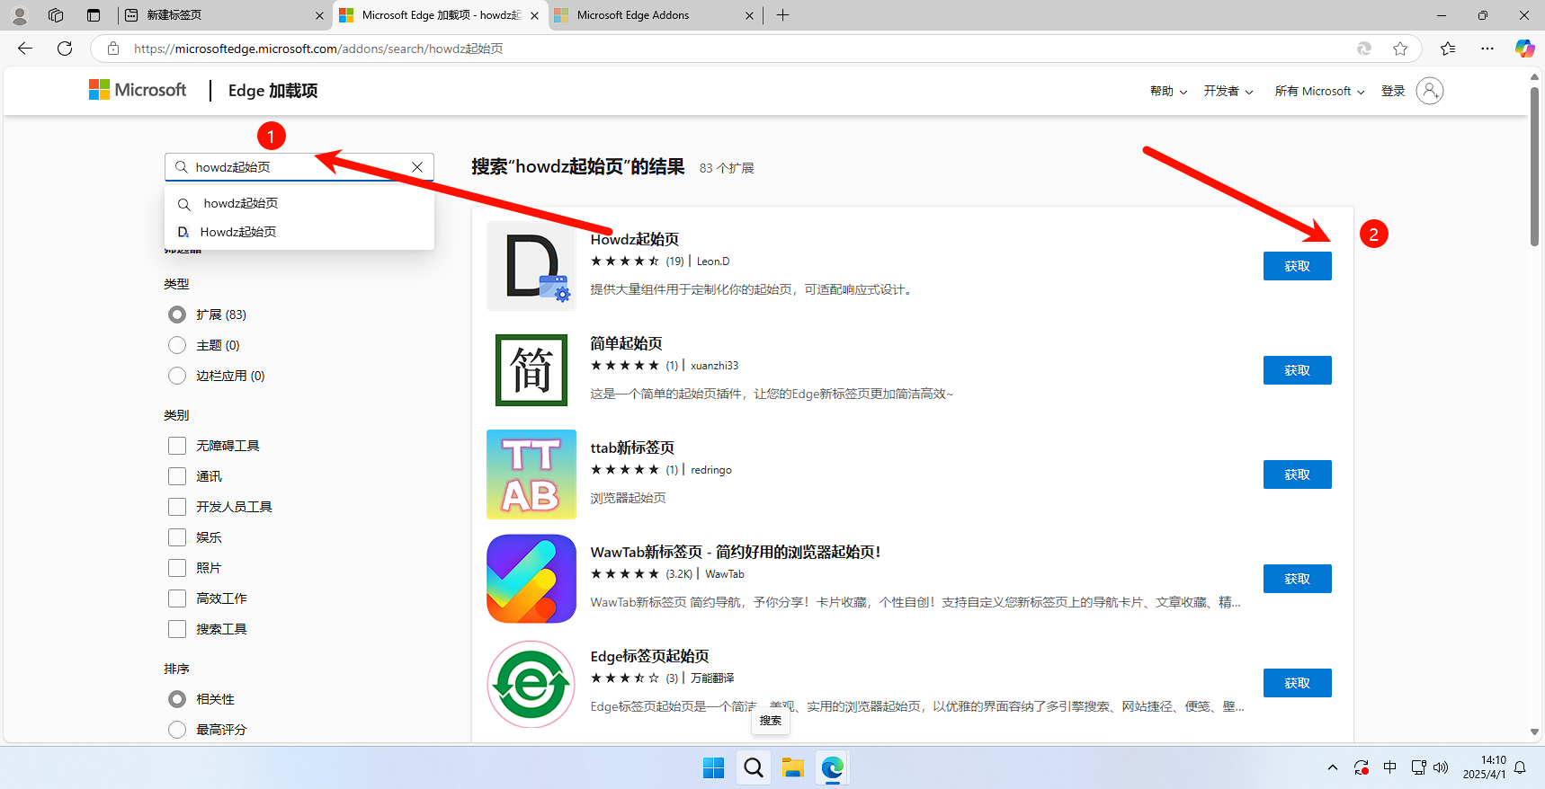Expand the 所有 Microsoft dropdown
The width and height of the screenshot is (1545, 789).
click(x=1319, y=91)
